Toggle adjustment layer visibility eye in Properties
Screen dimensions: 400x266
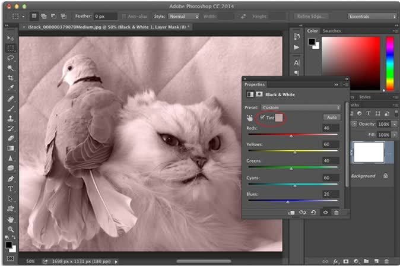pyautogui.click(x=325, y=213)
